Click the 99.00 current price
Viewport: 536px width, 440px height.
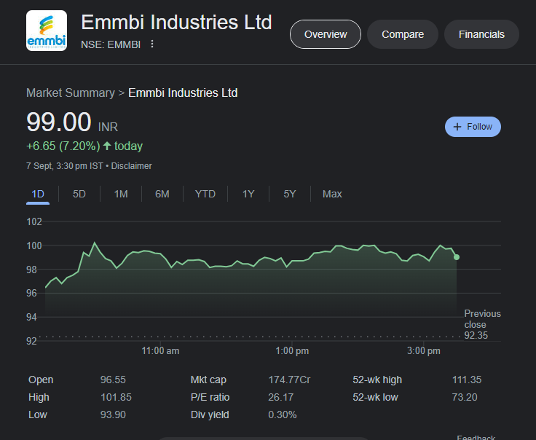coord(59,122)
